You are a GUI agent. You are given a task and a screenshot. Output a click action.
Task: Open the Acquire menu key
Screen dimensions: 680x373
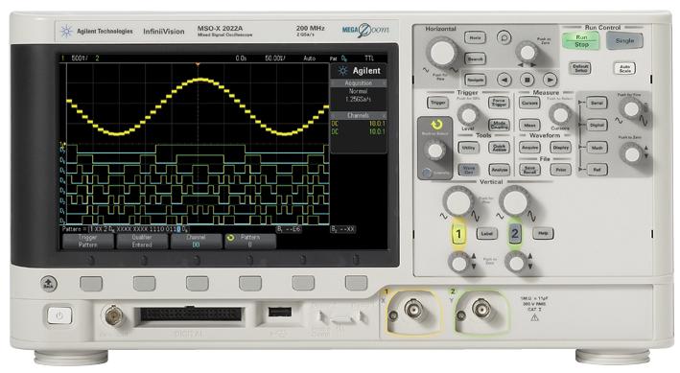tap(529, 148)
